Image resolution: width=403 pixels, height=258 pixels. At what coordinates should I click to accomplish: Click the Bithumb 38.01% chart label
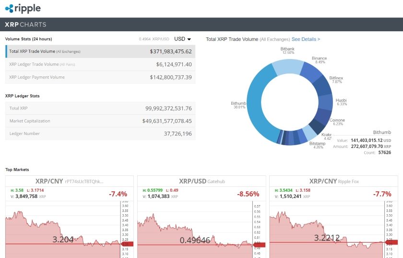[239, 105]
